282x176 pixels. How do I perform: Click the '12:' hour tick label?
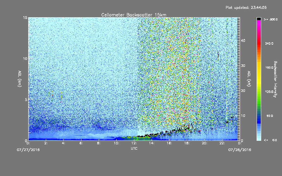134,143
